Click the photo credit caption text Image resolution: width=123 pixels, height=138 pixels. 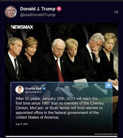[x=106, y=134]
